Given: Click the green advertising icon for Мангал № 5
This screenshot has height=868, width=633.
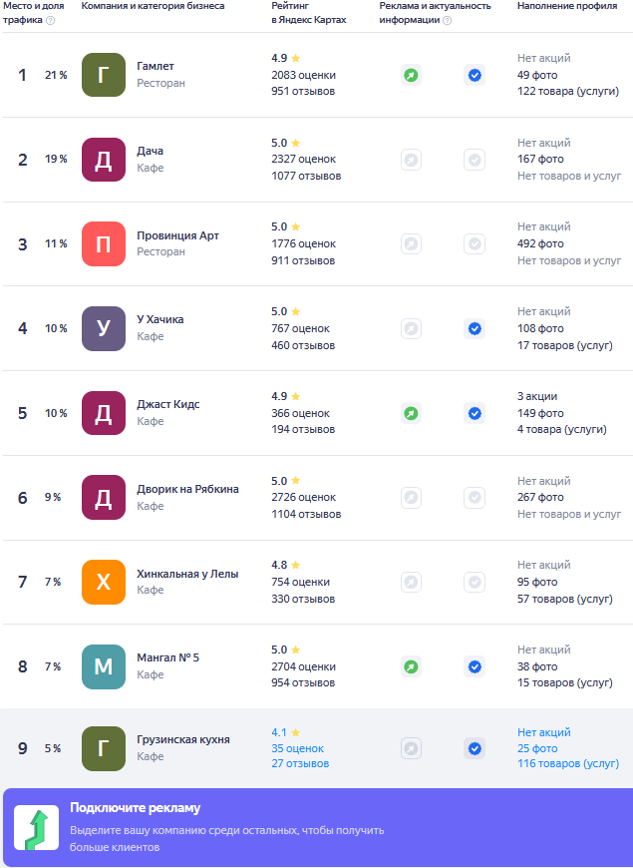Looking at the screenshot, I should pyautogui.click(x=411, y=666).
